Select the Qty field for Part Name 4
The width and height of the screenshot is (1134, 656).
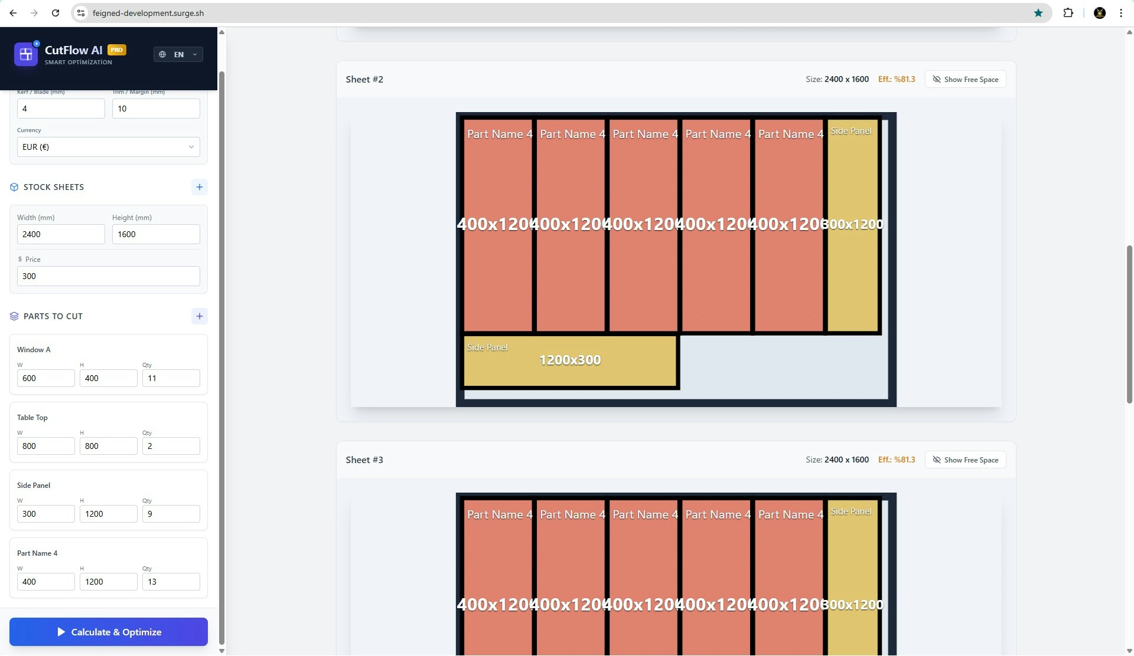[x=170, y=582]
